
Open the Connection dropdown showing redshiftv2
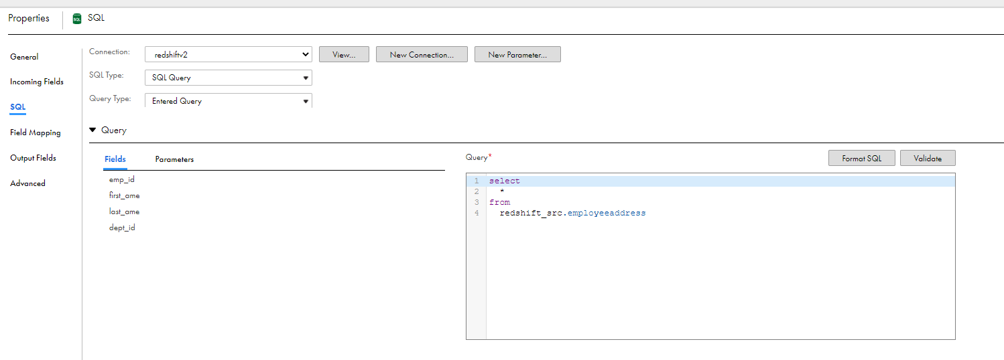tap(229, 54)
